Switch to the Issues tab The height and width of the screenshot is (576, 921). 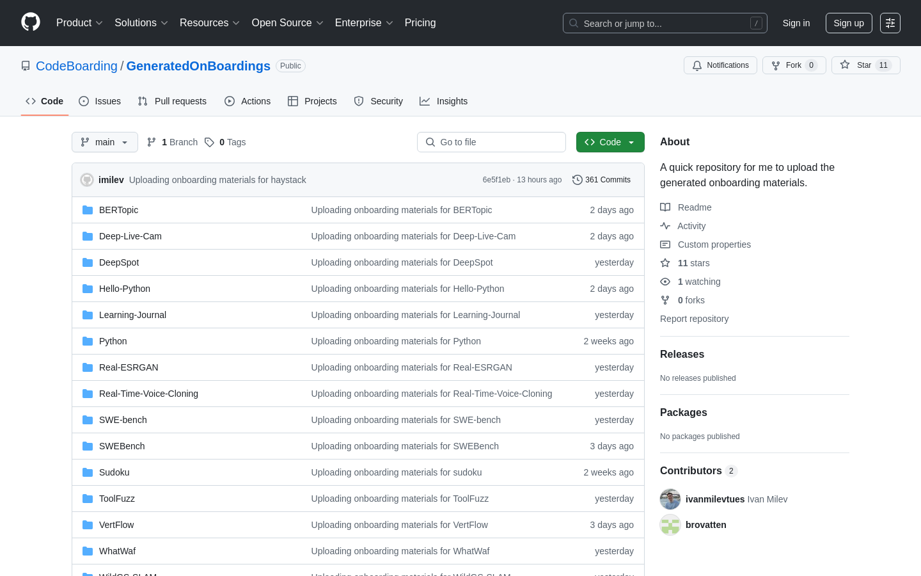coord(100,101)
